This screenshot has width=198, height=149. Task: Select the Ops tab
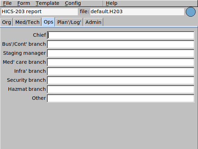pyautogui.click(x=49, y=22)
